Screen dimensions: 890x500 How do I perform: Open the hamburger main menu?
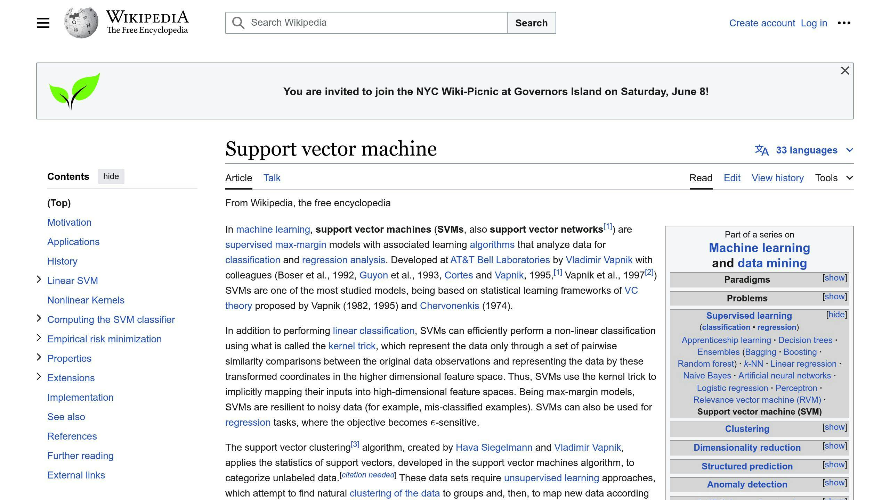(43, 23)
